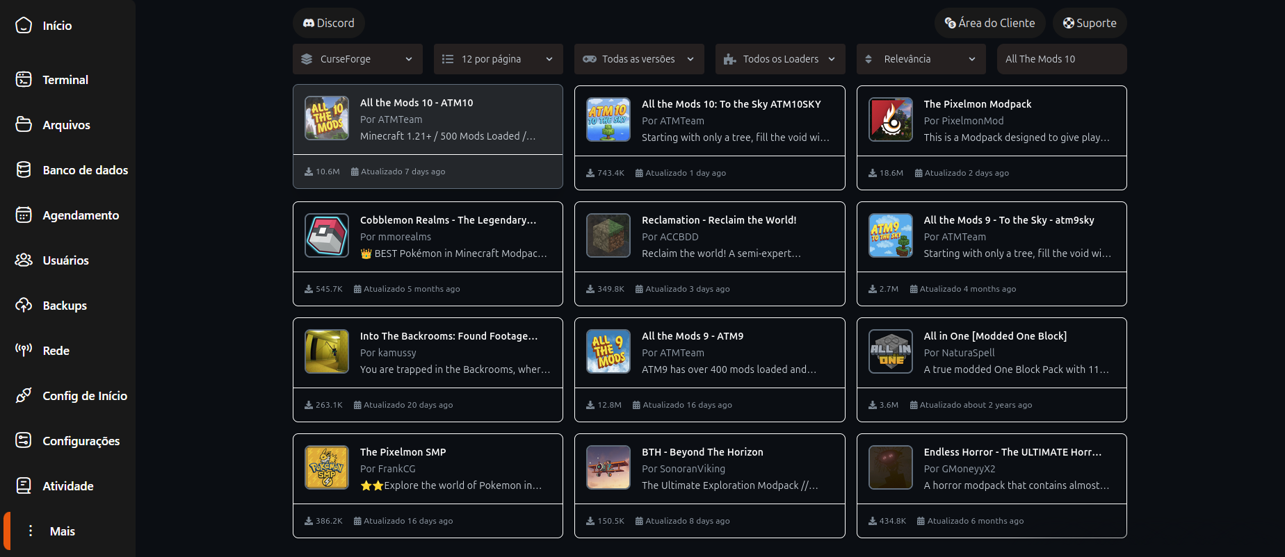Expand the CurseForge source dropdown
1285x557 pixels.
tap(357, 59)
